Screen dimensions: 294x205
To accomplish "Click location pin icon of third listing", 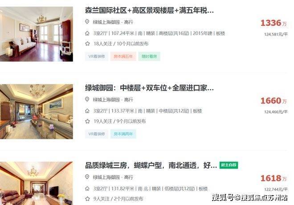I will click(87, 177).
